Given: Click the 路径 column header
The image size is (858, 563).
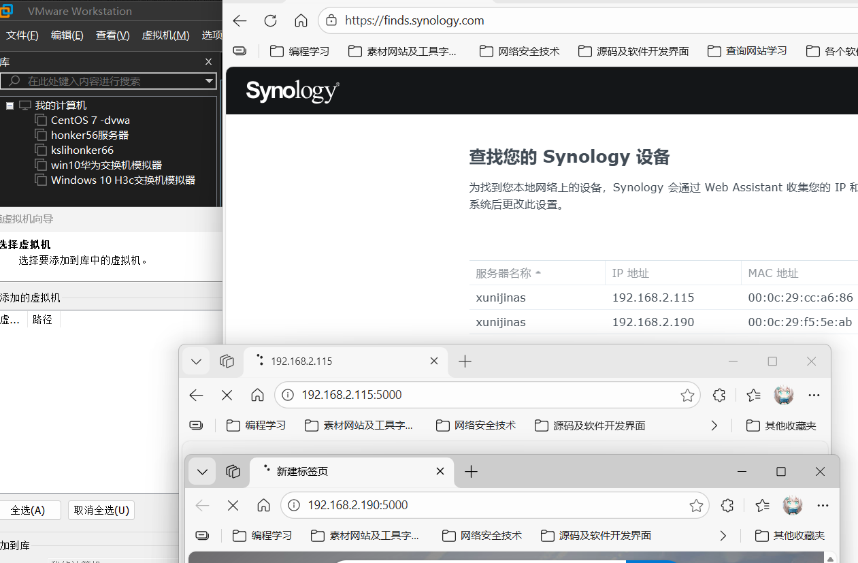Looking at the screenshot, I should point(43,319).
